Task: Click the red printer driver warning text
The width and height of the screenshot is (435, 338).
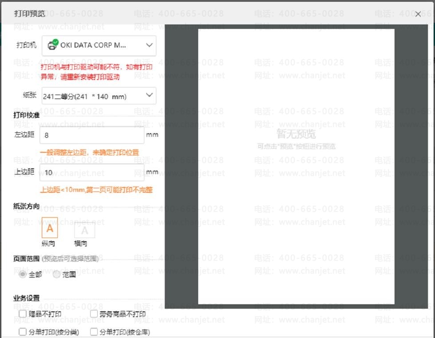Action: [x=96, y=72]
